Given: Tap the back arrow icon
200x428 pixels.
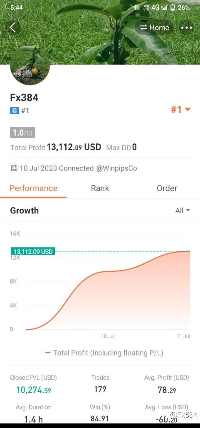Looking at the screenshot, I should [x=13, y=28].
